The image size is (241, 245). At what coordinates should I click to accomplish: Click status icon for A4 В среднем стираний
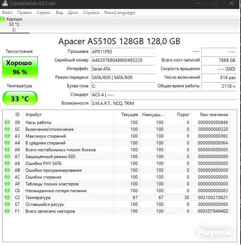[x=7, y=143]
